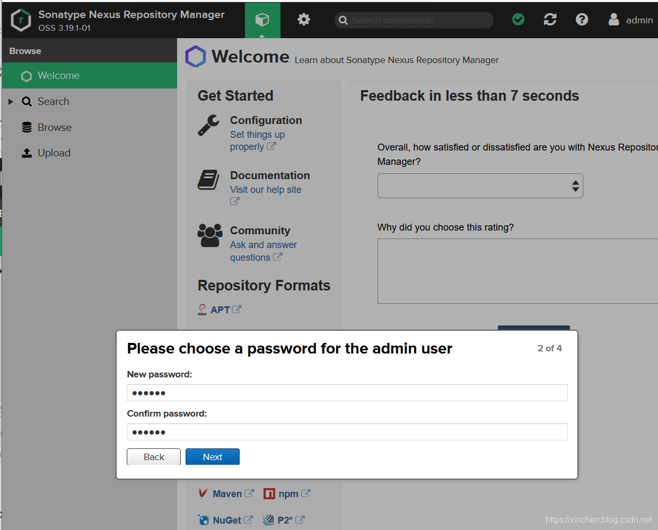Open the Maven format link

227,494
